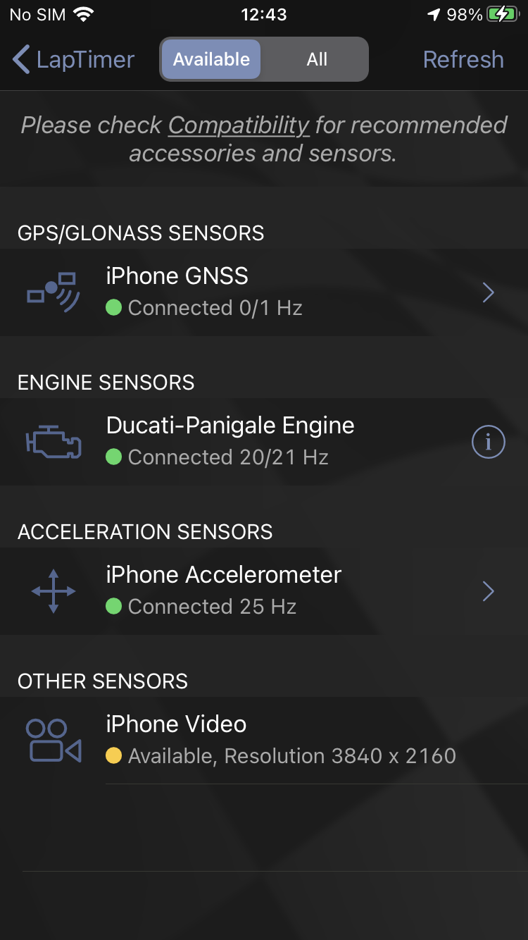Select the iPhone Accelerometer row

coord(264,591)
